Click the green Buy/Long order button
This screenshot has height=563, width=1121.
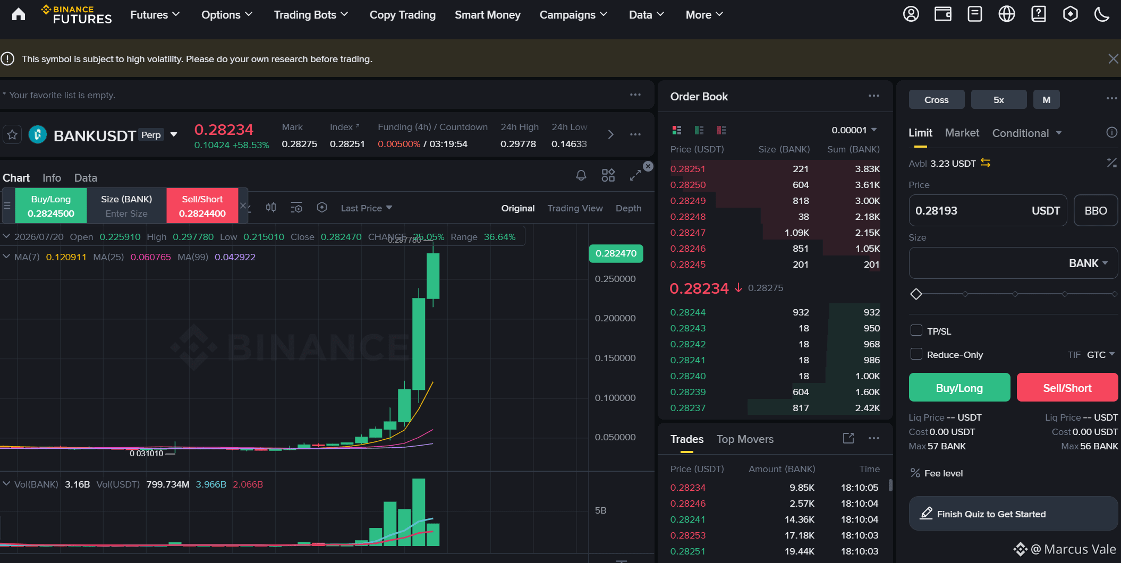pyautogui.click(x=959, y=387)
